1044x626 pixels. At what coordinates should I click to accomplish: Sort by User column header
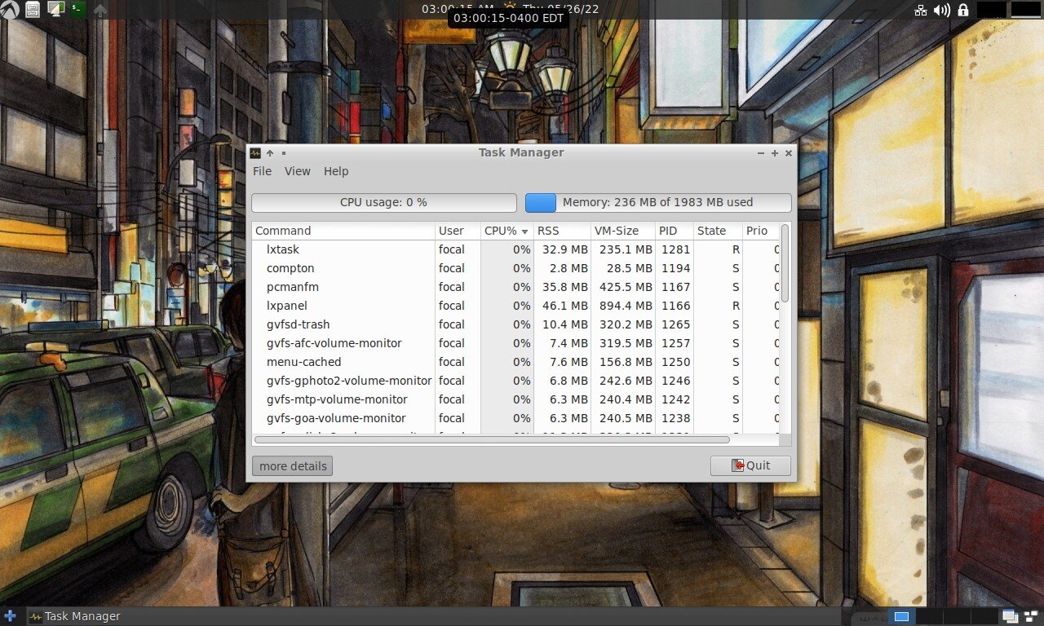(x=458, y=231)
